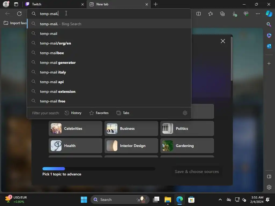Viewport: 275px width, 206px height.
Task: Switch to the Twitch tab
Action: 55,4
